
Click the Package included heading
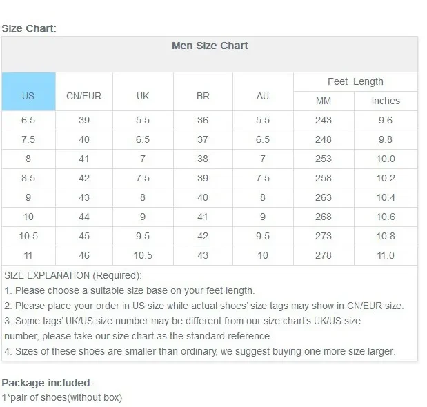(x=47, y=383)
